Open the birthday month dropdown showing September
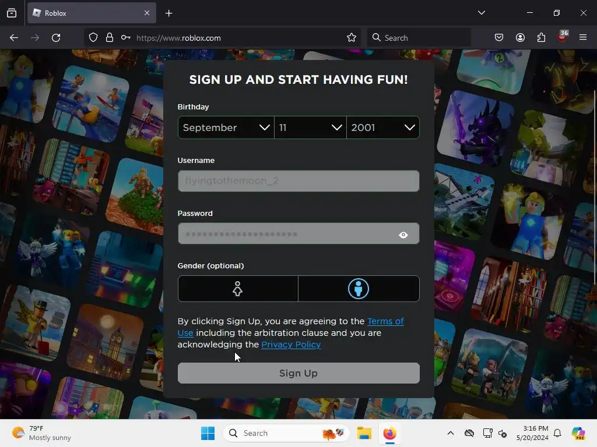The width and height of the screenshot is (597, 447). (x=226, y=127)
